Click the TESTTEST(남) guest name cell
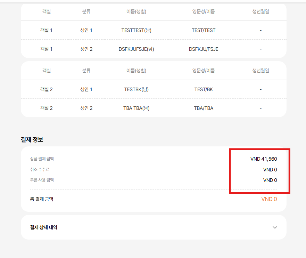The width and height of the screenshot is (306, 258). (x=136, y=30)
